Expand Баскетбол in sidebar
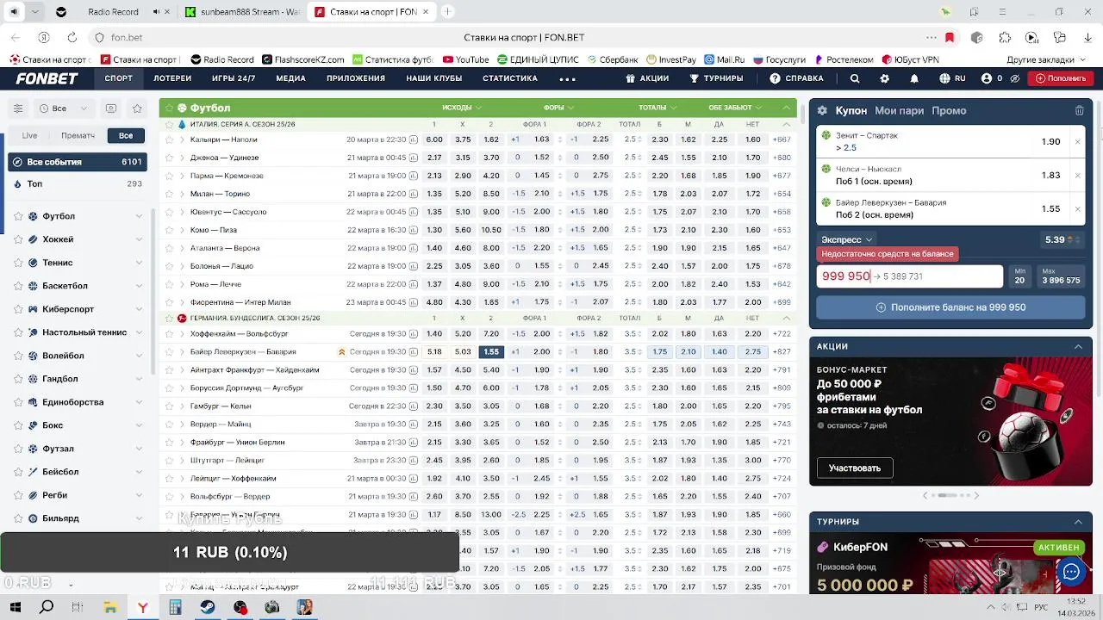The height and width of the screenshot is (620, 1103). click(x=139, y=286)
